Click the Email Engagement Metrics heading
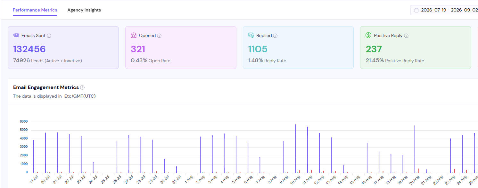The image size is (478, 188). coord(46,87)
